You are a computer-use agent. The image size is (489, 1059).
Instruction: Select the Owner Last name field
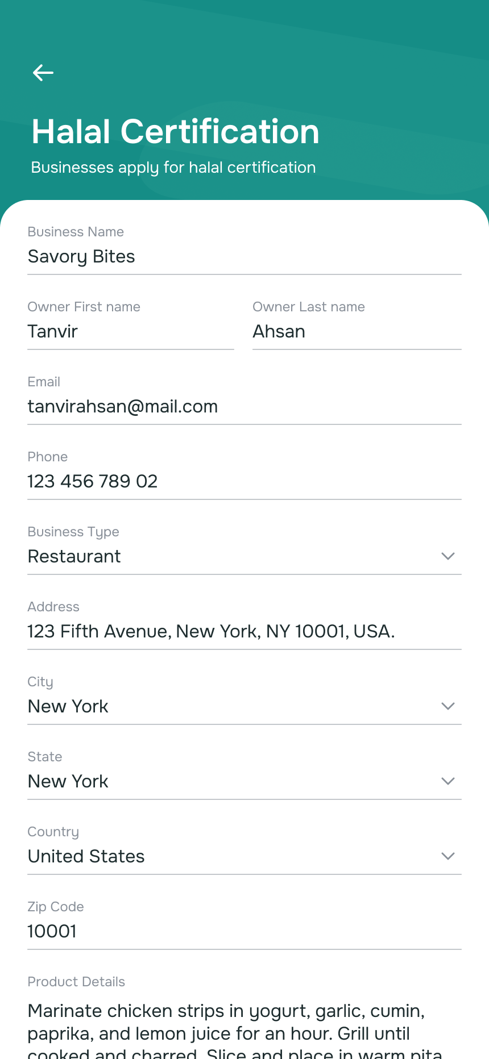coord(357,332)
